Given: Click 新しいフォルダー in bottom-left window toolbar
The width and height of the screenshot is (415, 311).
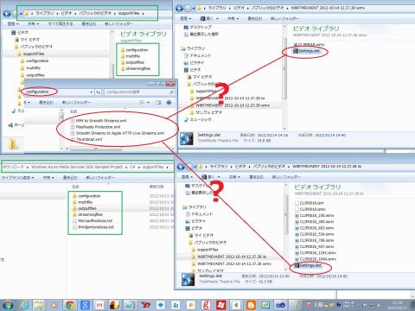Looking at the screenshot, I should click(x=100, y=178).
